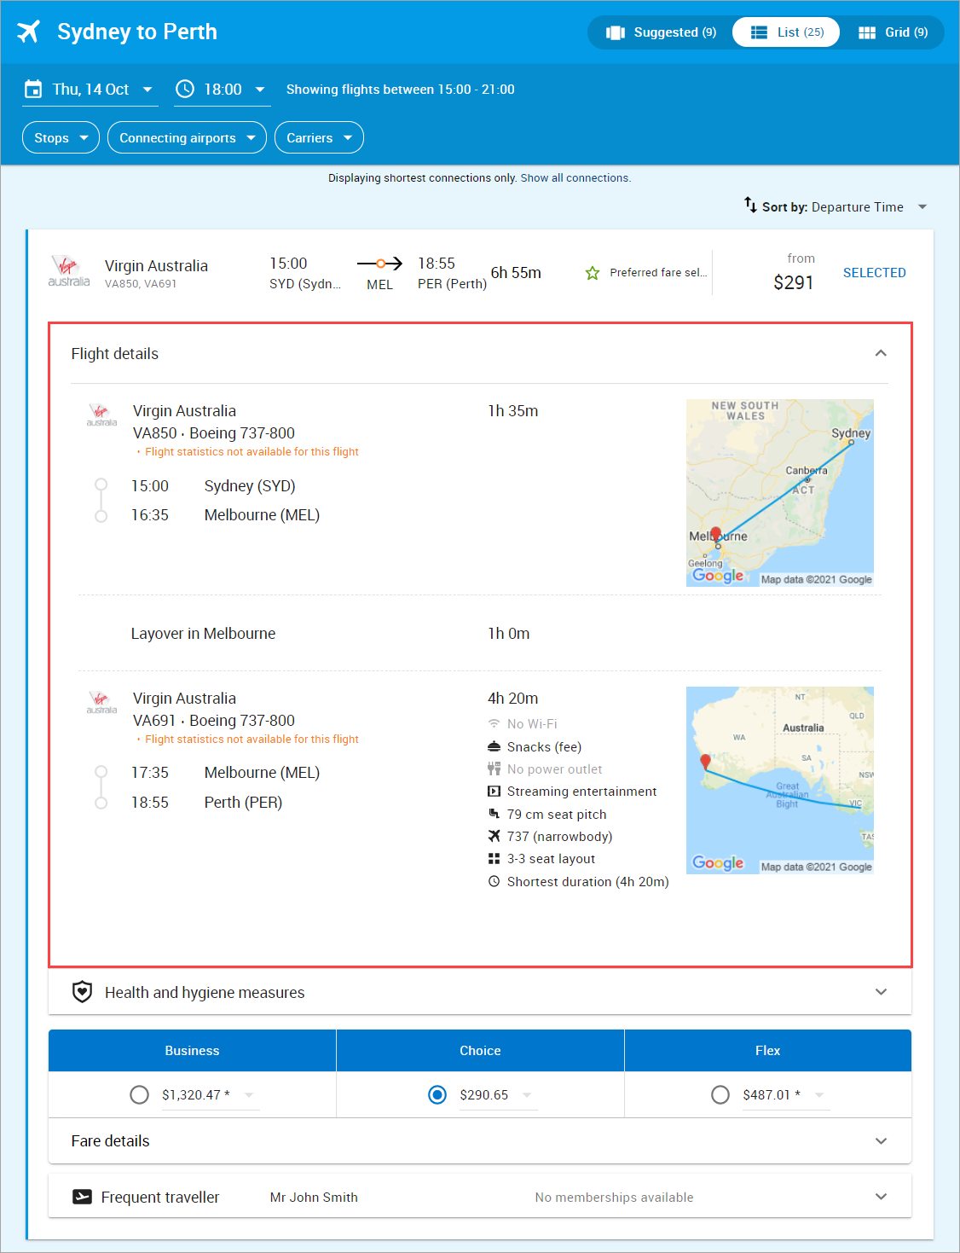This screenshot has height=1253, width=960.
Task: Expand the Fare details section
Action: (x=881, y=1140)
